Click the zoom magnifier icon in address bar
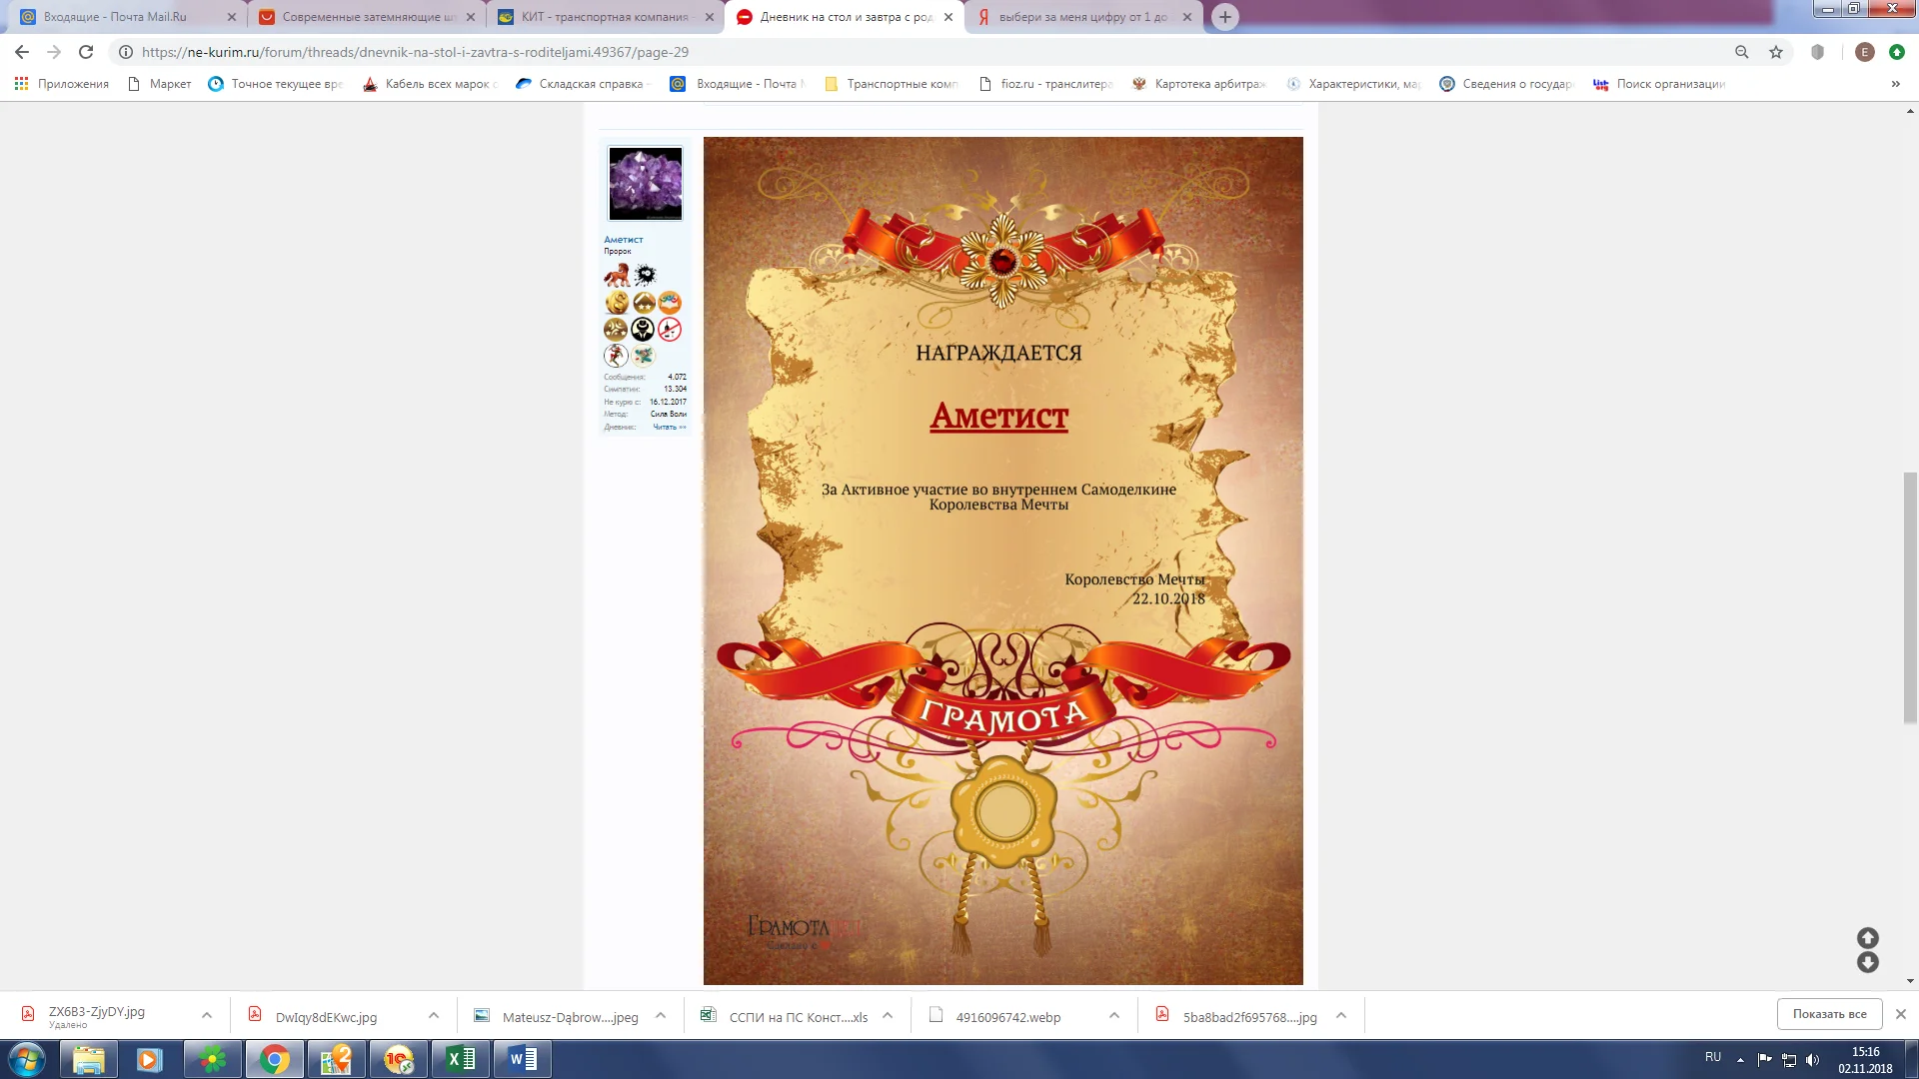 1741,52
